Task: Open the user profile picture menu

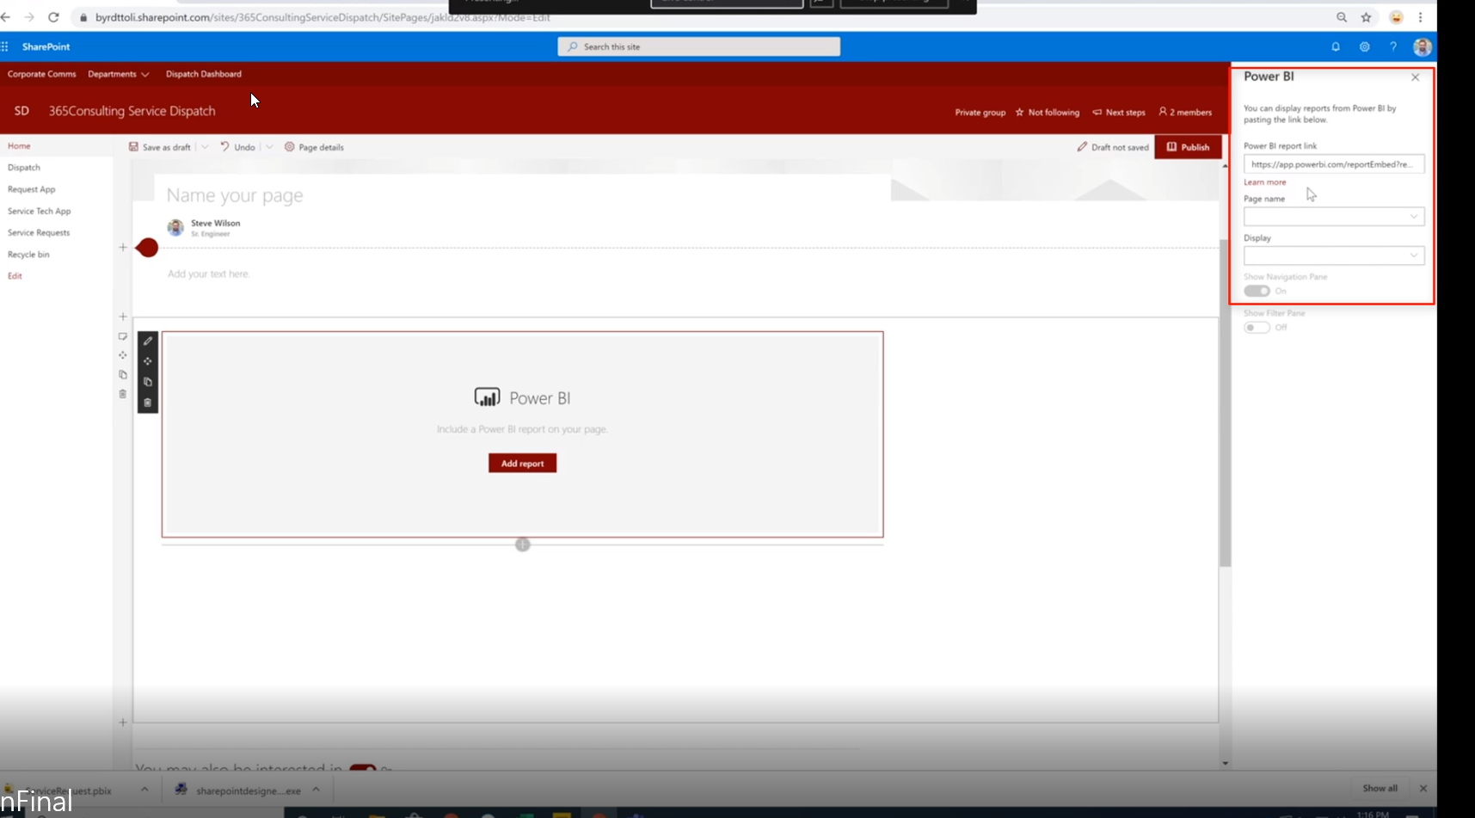Action: pyautogui.click(x=1423, y=46)
